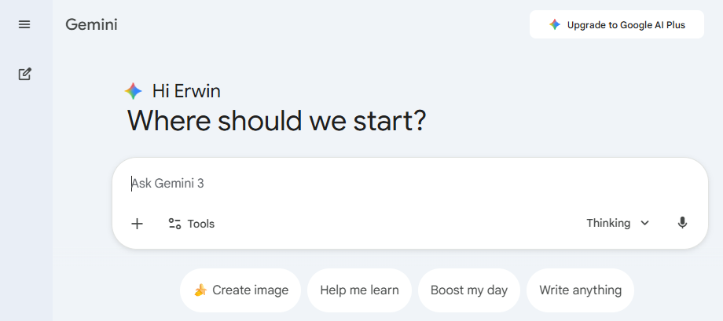Click the banana icon on Create image
The image size is (723, 321).
pyautogui.click(x=200, y=290)
